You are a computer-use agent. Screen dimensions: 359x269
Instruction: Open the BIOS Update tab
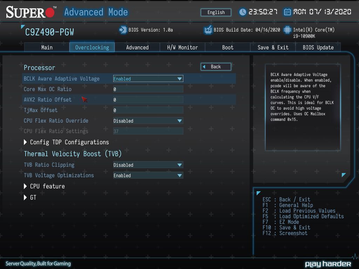coord(318,47)
